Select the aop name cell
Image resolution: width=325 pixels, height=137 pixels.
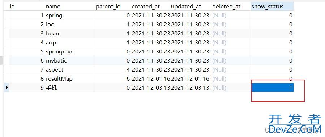pos(70,43)
